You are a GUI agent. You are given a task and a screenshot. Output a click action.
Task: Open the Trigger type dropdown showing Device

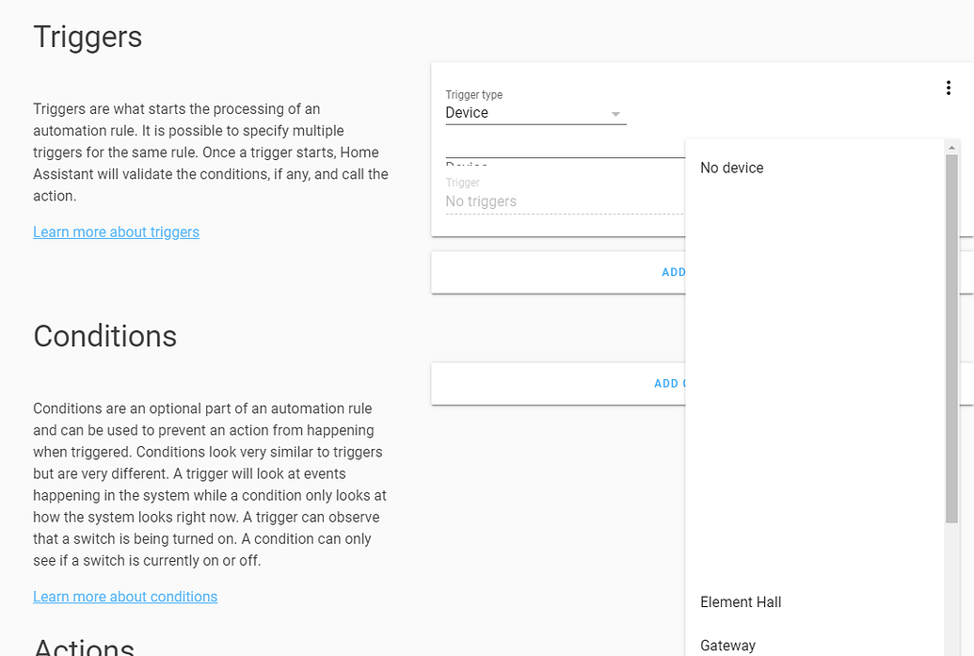pos(535,113)
